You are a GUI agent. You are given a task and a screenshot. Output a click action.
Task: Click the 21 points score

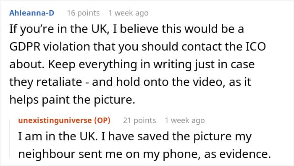(139, 120)
